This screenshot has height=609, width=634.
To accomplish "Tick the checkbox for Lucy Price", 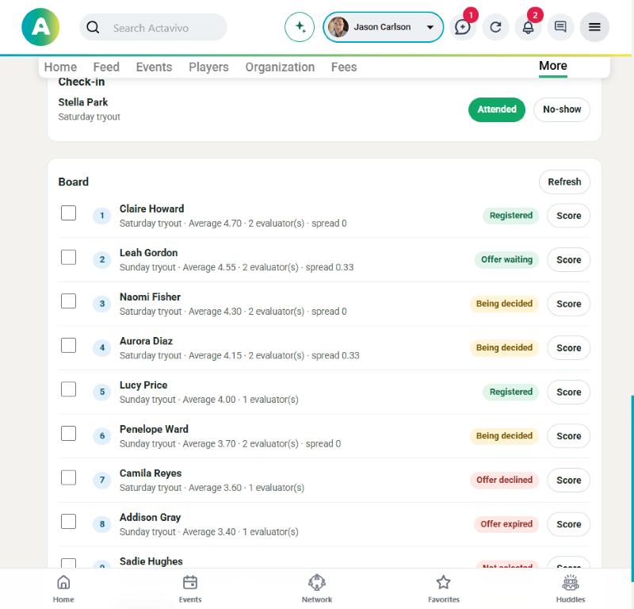I will [68, 389].
